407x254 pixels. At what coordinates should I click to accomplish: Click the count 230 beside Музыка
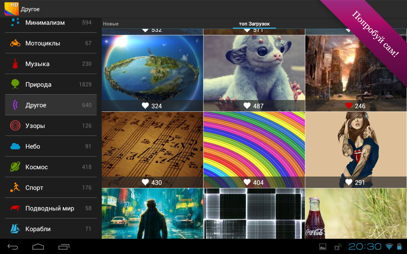(87, 64)
